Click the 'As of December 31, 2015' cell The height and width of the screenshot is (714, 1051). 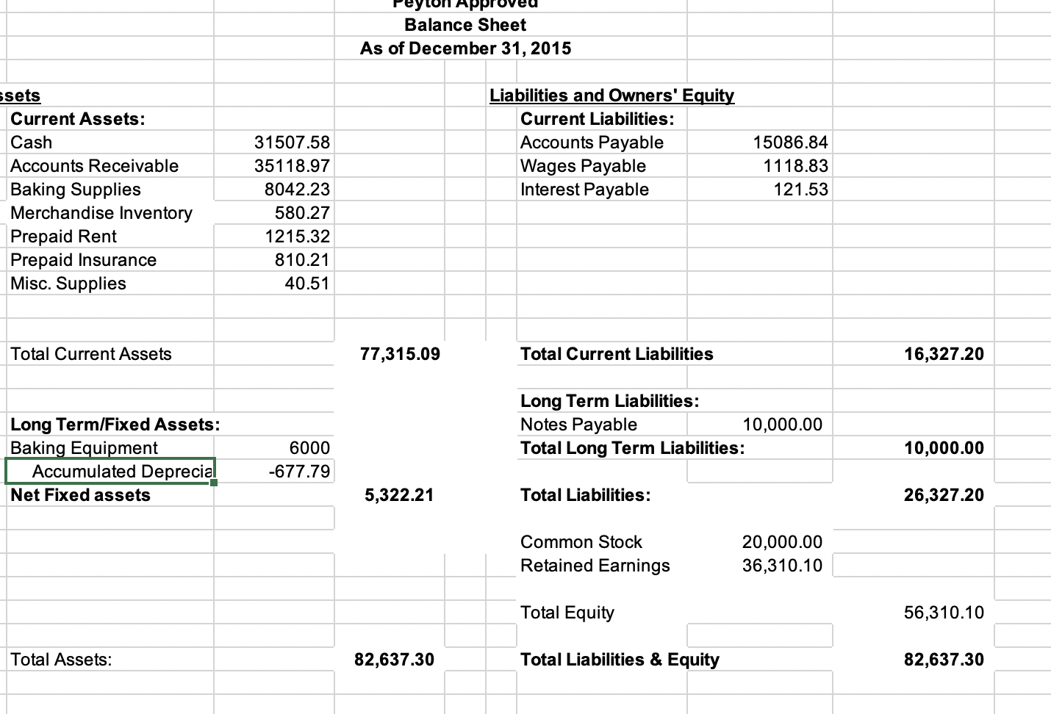pyautogui.click(x=465, y=48)
